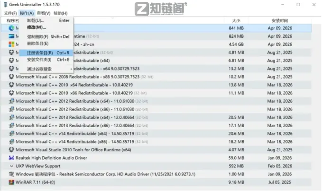Image resolution: width=322 pixels, height=191 pixels.
Task: Open the 操作(A) menu
Action: click(x=27, y=13)
